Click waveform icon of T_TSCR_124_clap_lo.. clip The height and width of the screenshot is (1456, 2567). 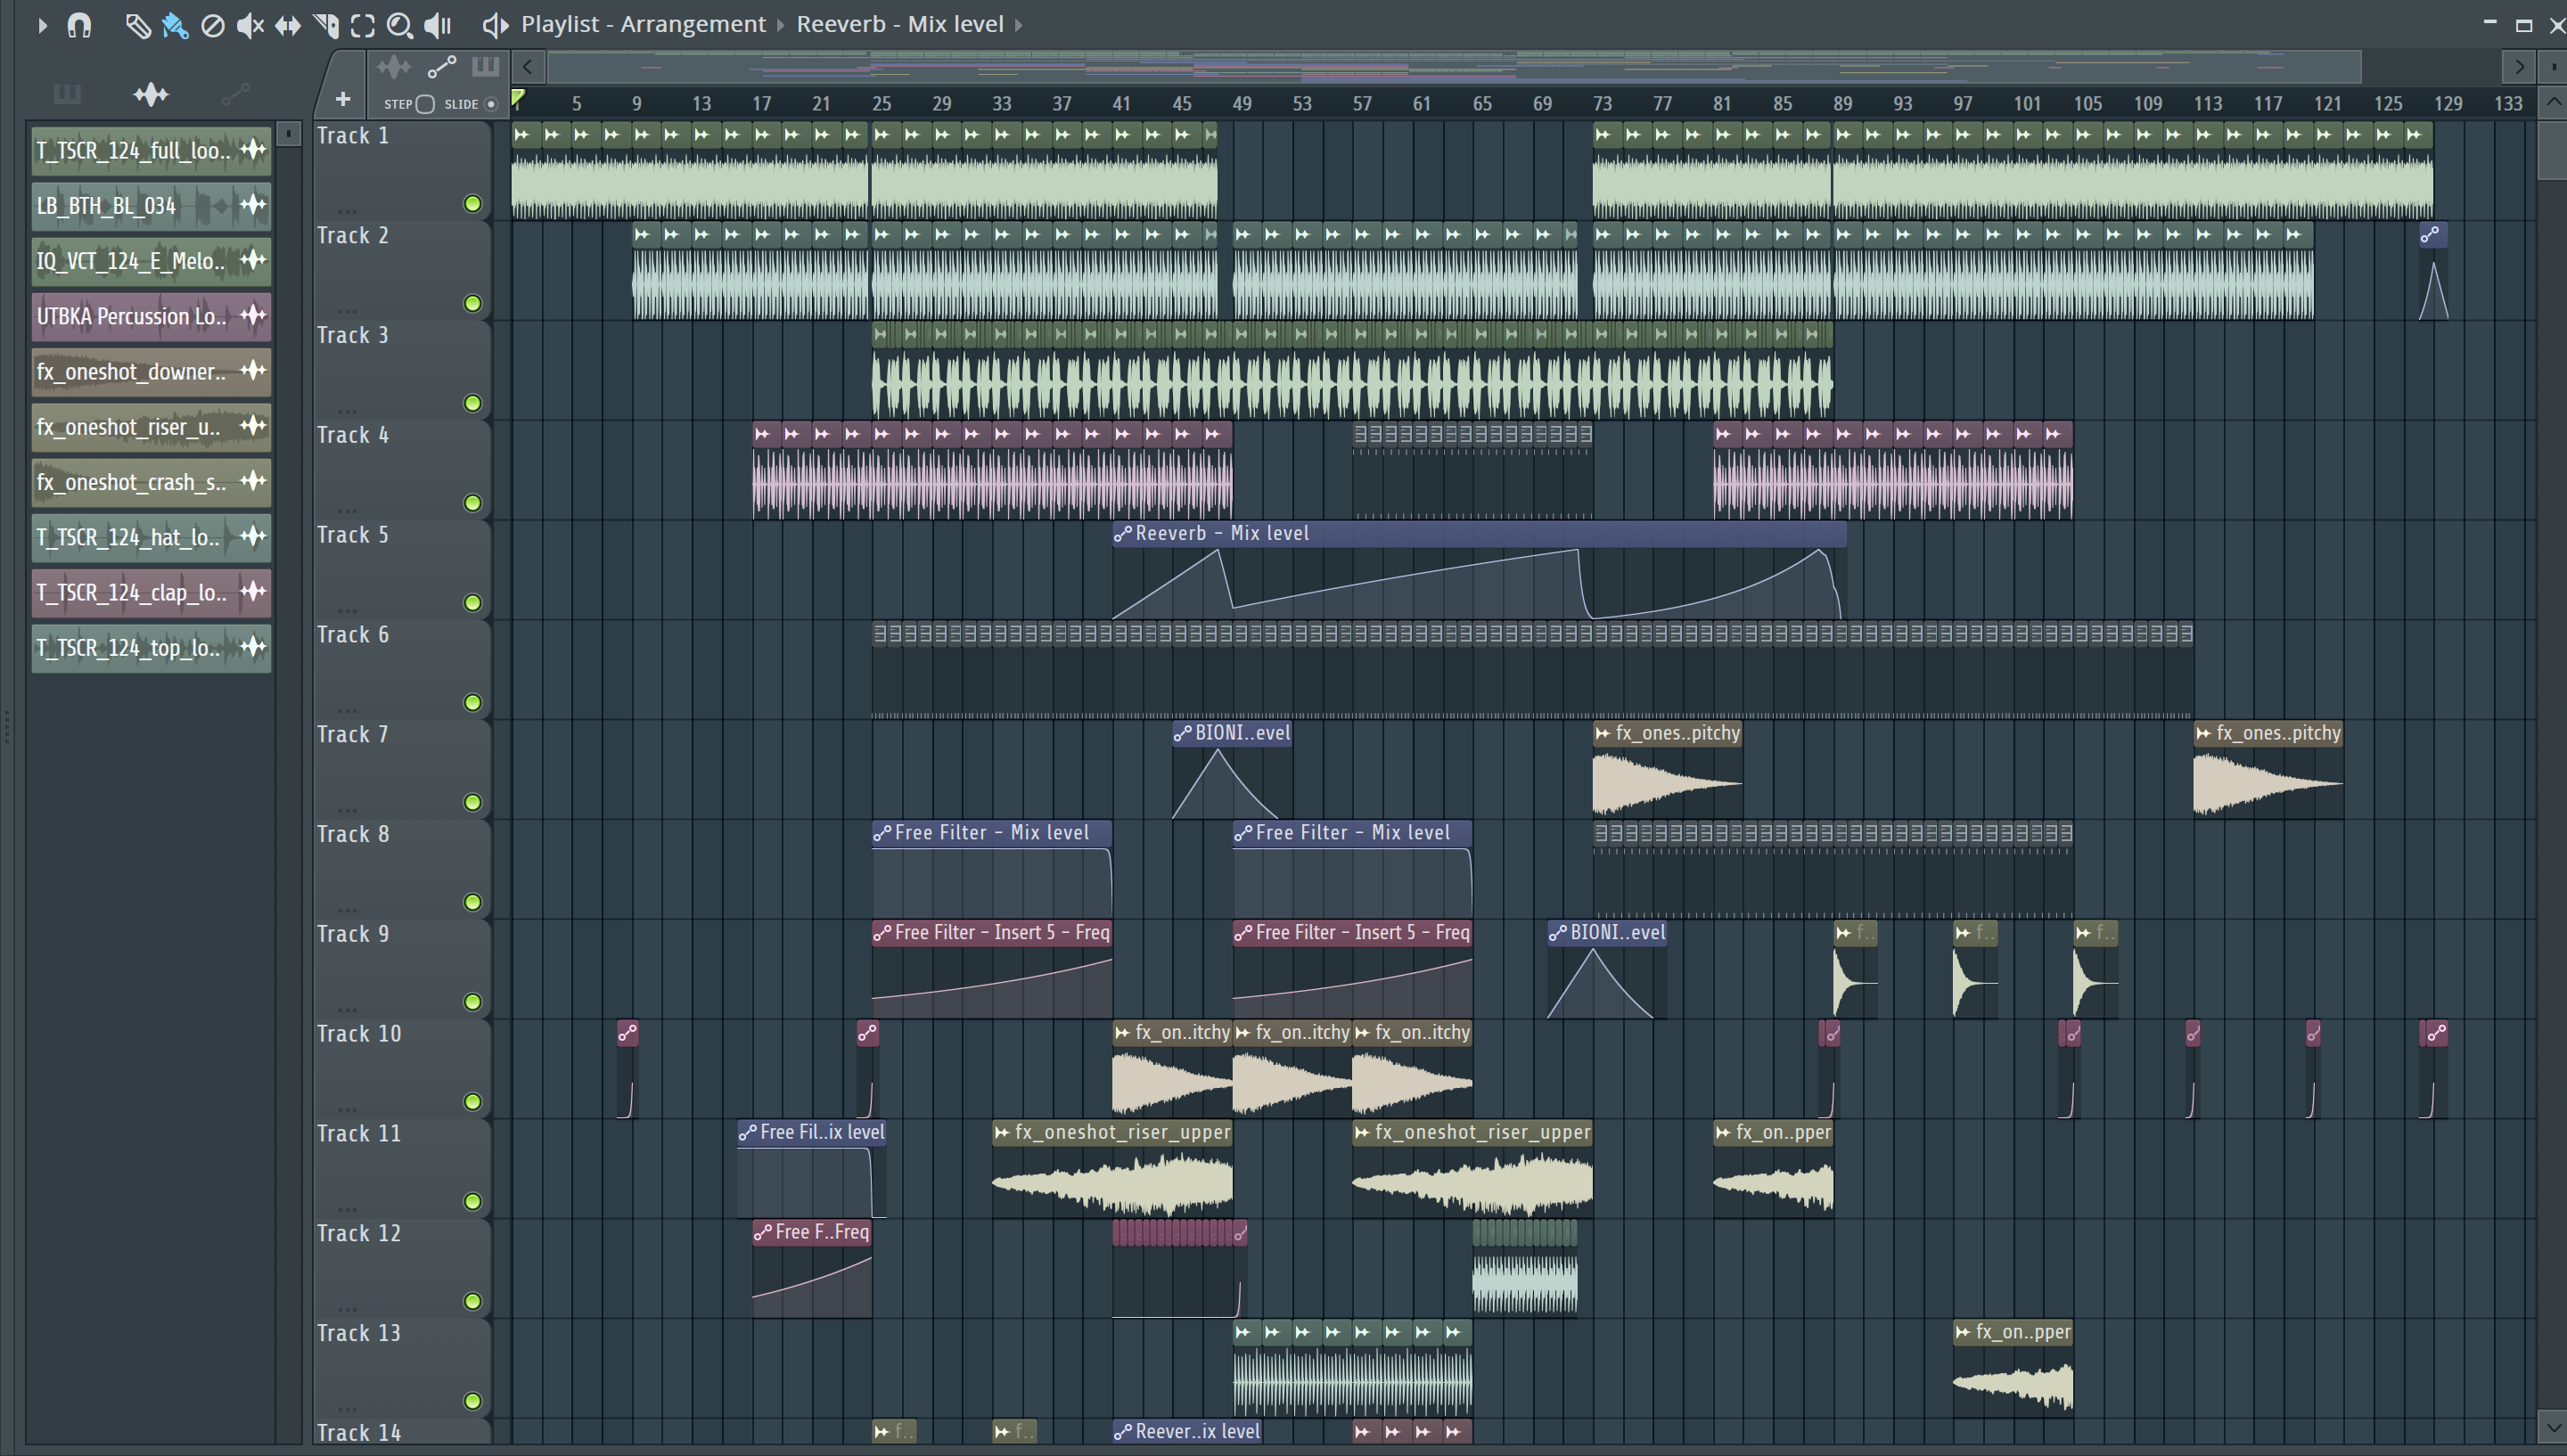coord(253,592)
